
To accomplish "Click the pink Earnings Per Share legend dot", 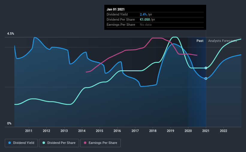I will (85, 143).
